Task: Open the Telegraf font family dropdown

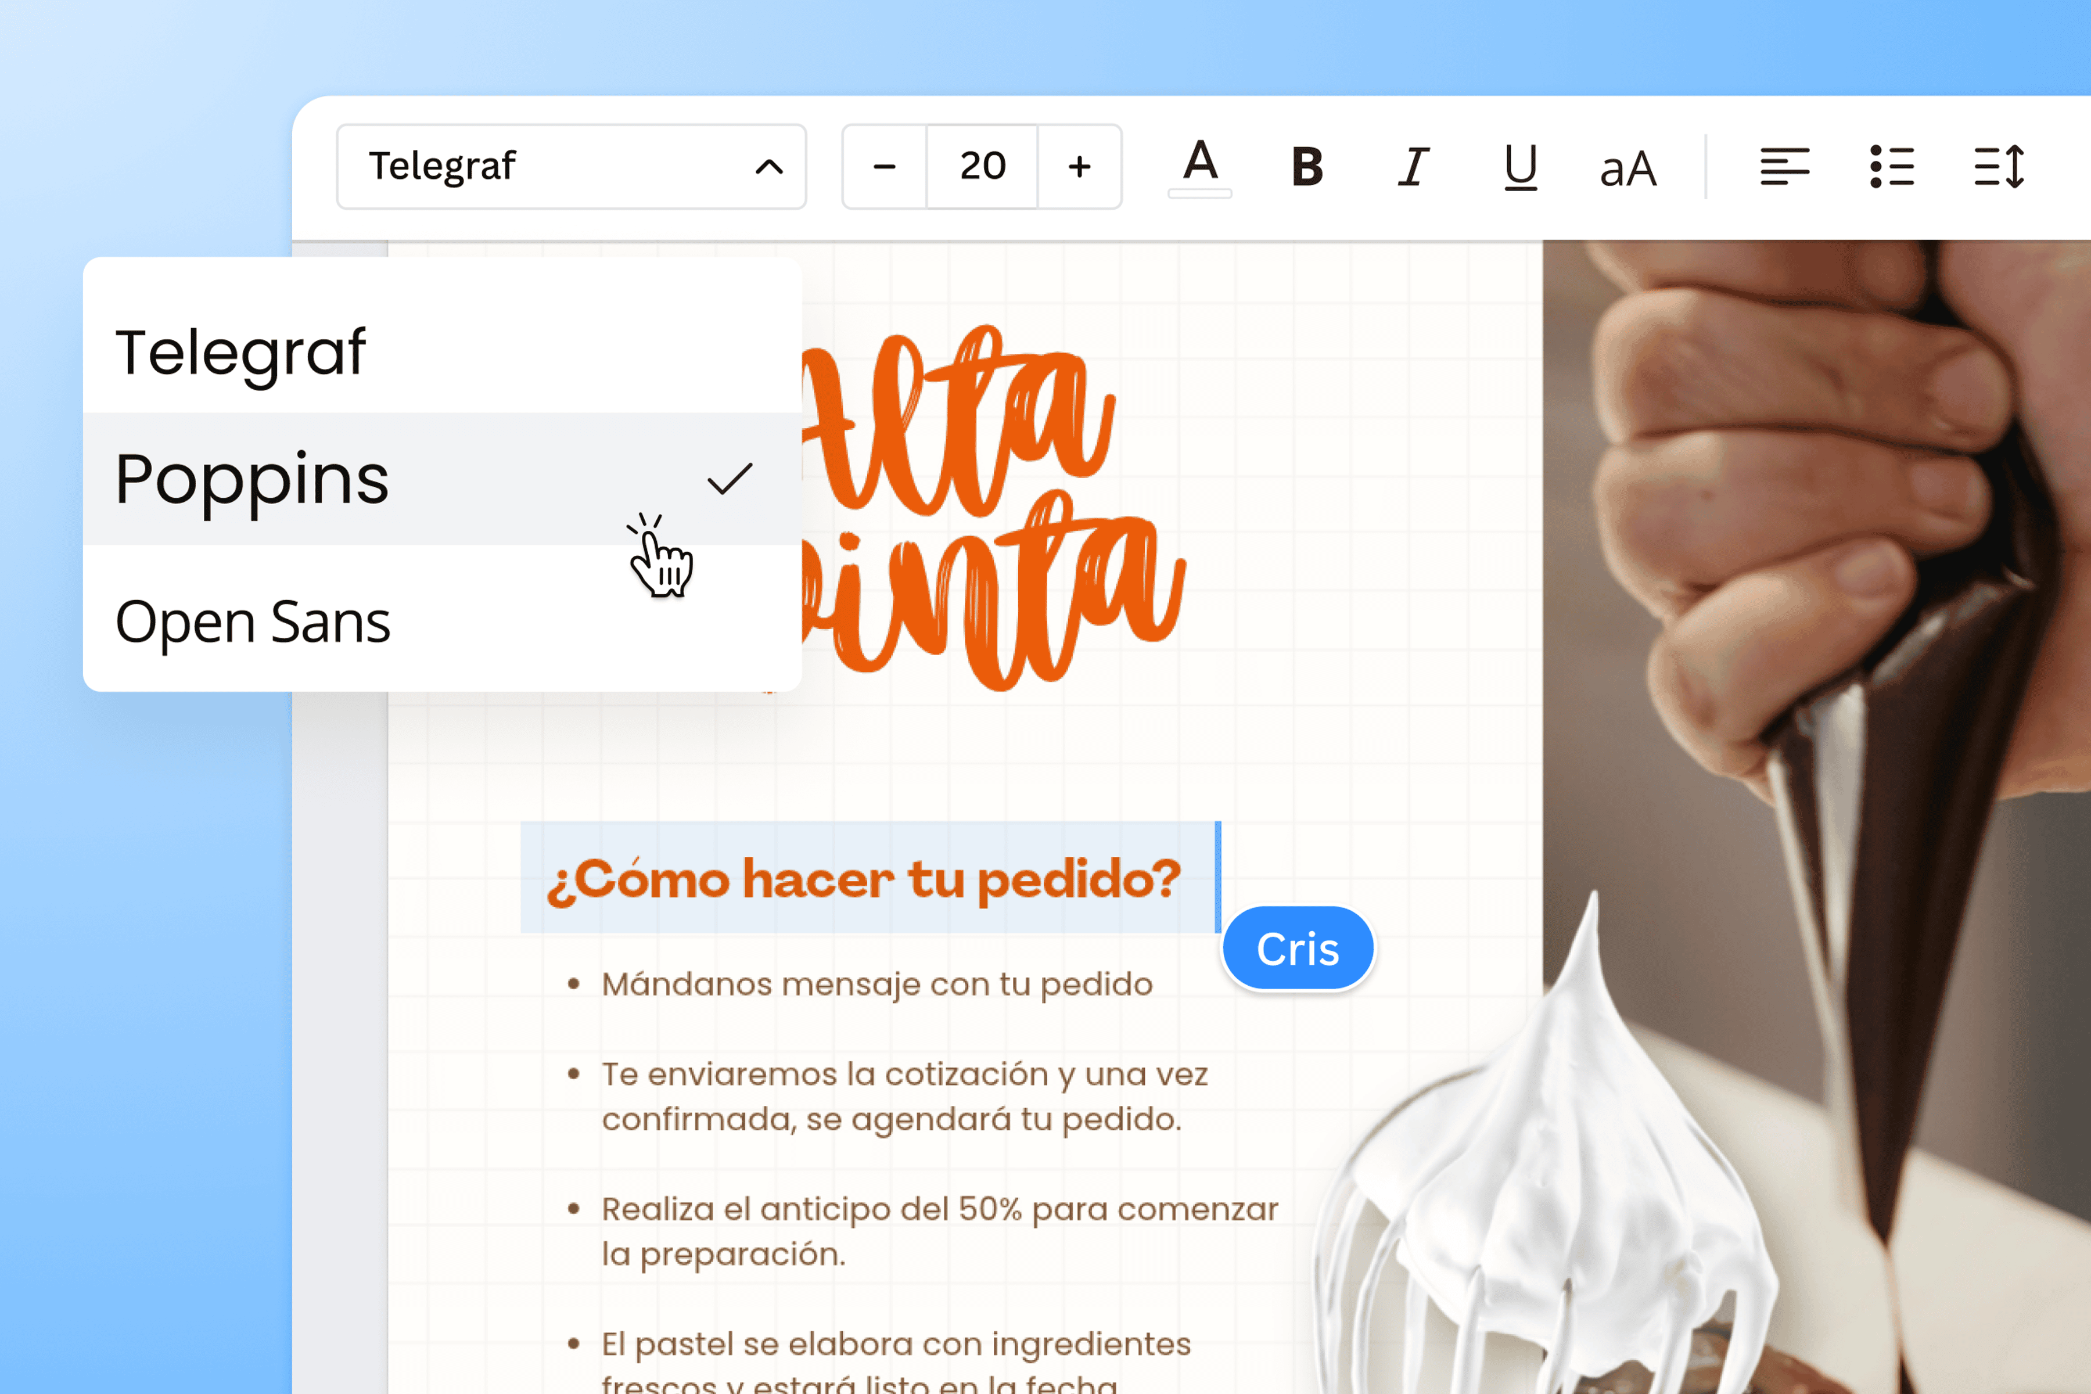Action: click(571, 166)
